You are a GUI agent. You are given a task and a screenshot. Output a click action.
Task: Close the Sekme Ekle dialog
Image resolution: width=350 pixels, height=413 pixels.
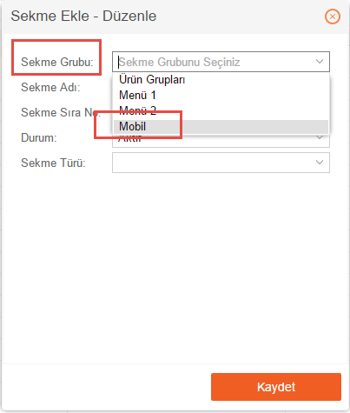point(333,17)
